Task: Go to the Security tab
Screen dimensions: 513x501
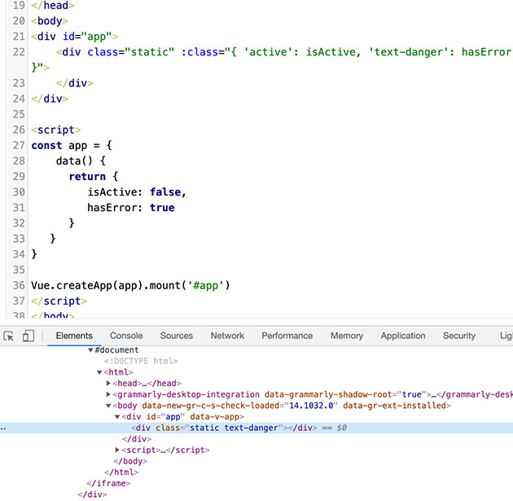Action: tap(459, 336)
